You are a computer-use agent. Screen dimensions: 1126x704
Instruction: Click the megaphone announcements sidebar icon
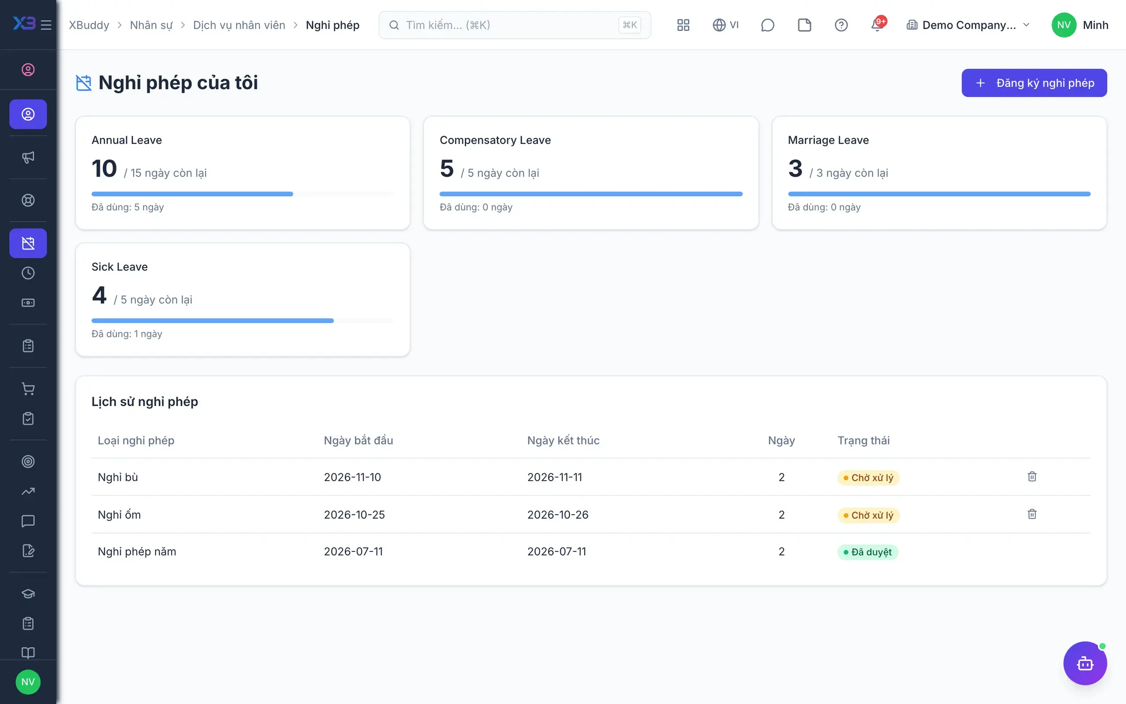[x=28, y=158]
